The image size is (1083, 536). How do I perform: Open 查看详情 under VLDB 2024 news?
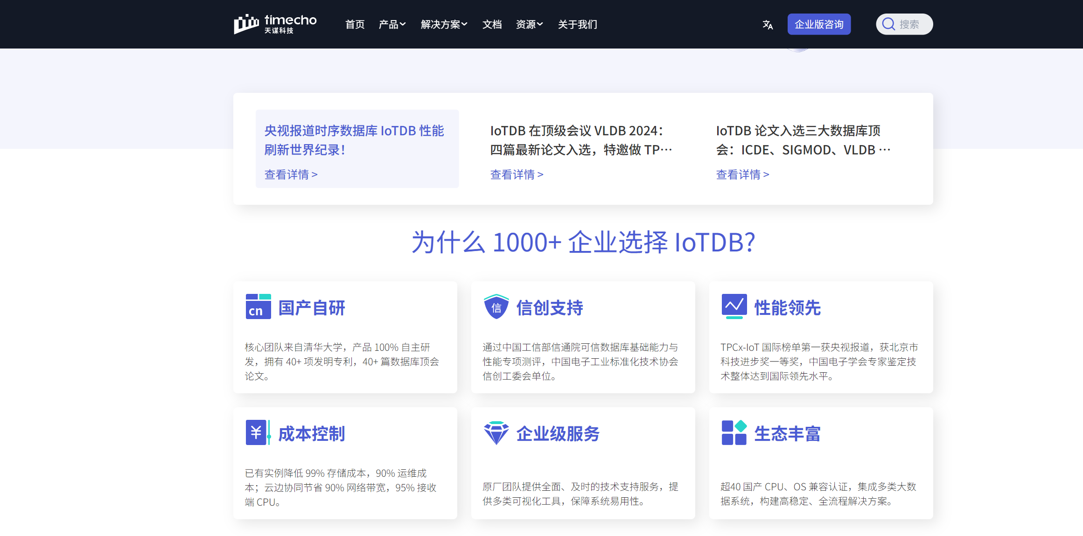[517, 174]
